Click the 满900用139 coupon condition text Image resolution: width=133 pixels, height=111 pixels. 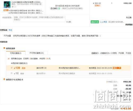(x=41, y=68)
